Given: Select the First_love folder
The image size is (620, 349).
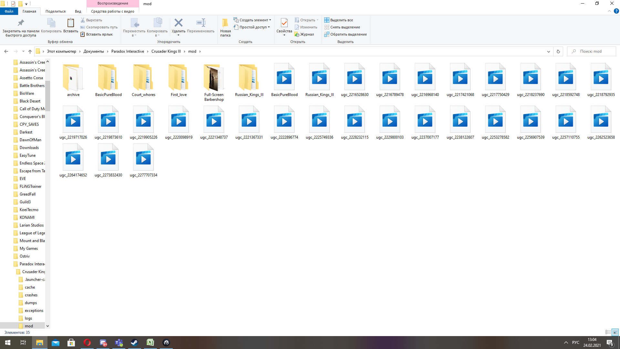Looking at the screenshot, I should (x=179, y=80).
